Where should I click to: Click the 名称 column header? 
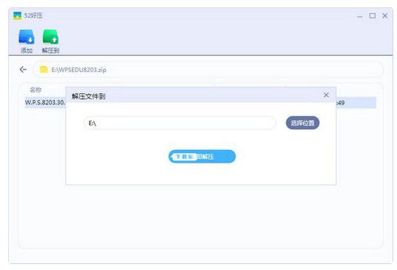(x=36, y=90)
